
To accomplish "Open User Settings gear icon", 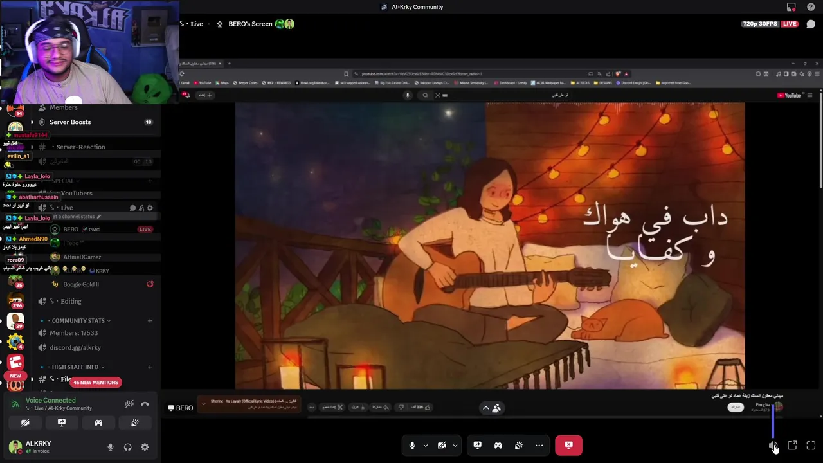I will click(x=145, y=447).
